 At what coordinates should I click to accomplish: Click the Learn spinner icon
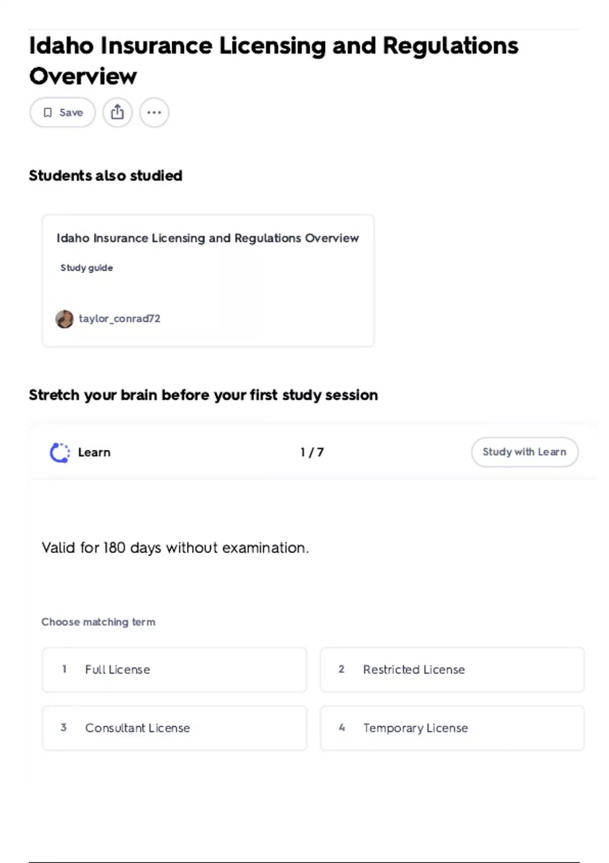point(60,452)
